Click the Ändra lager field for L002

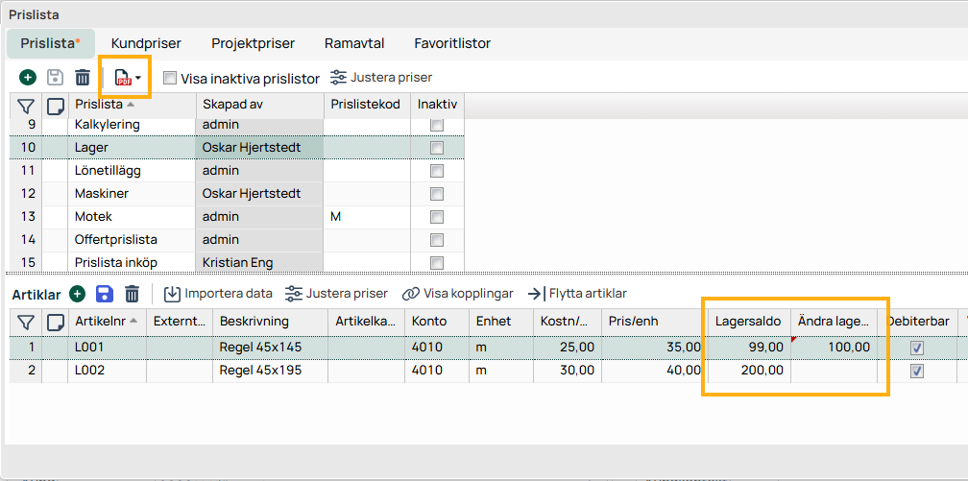tap(834, 371)
